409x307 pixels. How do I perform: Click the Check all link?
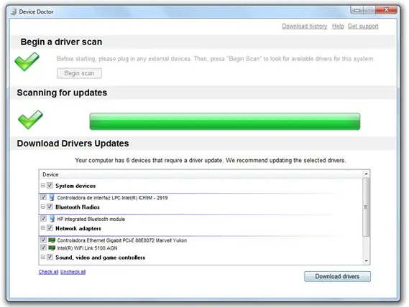48,272
